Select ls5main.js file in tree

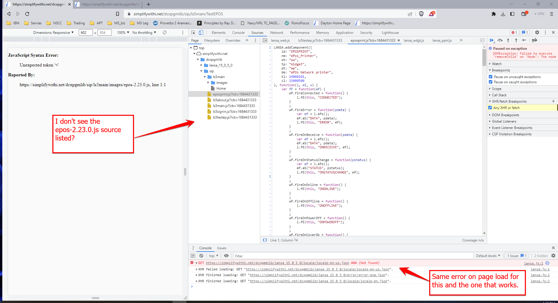pos(234,106)
